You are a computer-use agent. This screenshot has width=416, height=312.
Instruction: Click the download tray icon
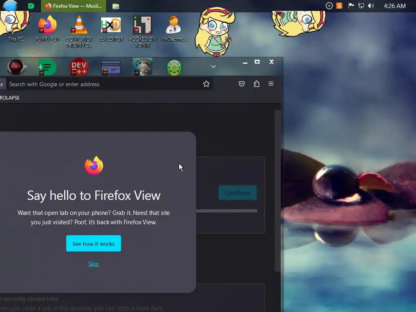coord(329,6)
